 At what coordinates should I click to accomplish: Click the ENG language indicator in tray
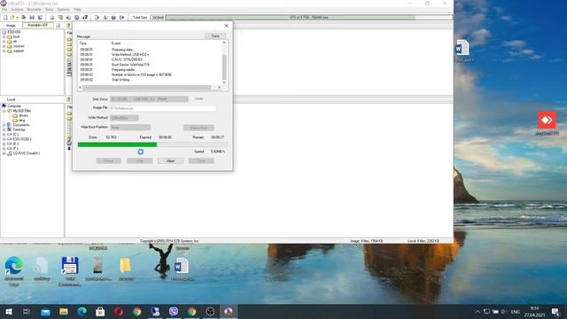tap(516, 311)
